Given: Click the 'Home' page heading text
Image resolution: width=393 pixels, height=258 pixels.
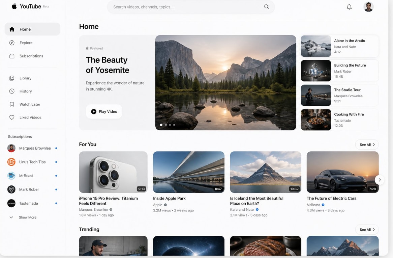Looking at the screenshot, I should tap(89, 27).
